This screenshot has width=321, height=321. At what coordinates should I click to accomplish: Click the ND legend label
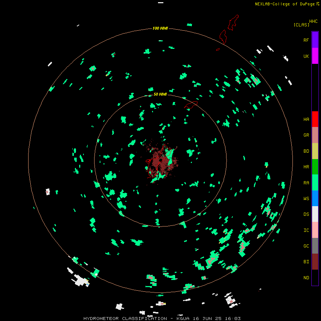(x=306, y=277)
